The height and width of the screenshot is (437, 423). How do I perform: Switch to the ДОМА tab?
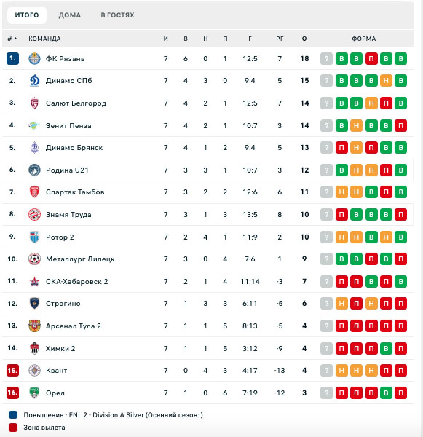tap(70, 15)
